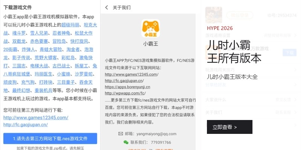Open the 彩虹岛 game link
301x150 pixels.
pos(68,58)
